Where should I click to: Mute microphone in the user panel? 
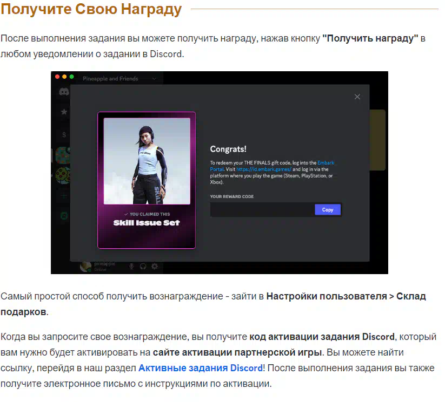131,267
